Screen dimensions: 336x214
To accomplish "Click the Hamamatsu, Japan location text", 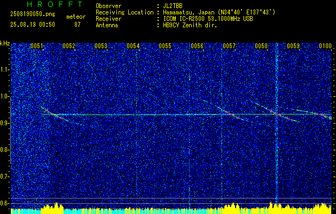I will [219, 12].
